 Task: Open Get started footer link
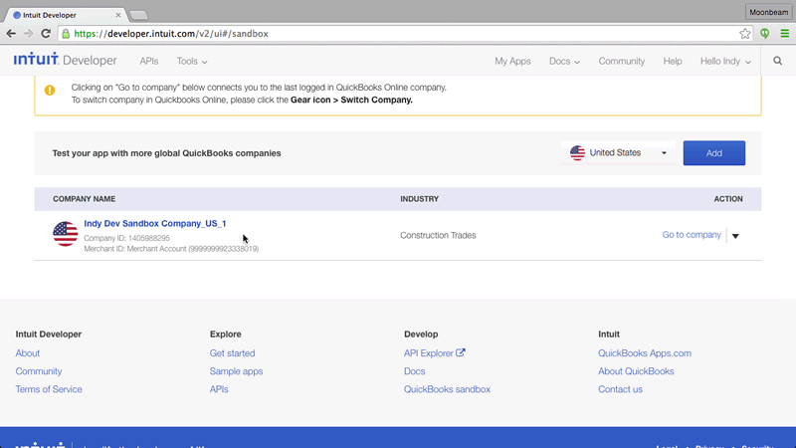point(233,353)
